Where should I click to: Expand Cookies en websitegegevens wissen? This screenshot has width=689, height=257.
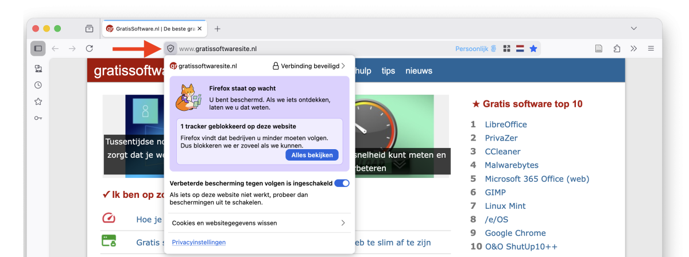pyautogui.click(x=260, y=223)
